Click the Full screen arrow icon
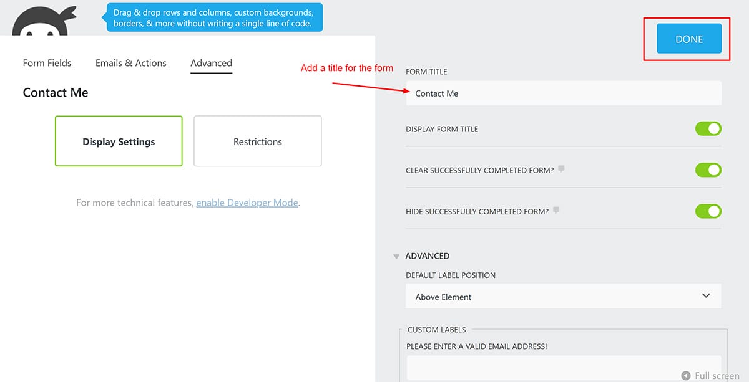Image resolution: width=749 pixels, height=382 pixels. click(x=686, y=376)
